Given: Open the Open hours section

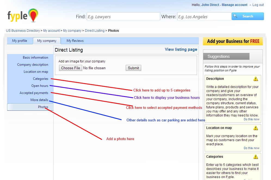Looking at the screenshot, I should 40,86.
